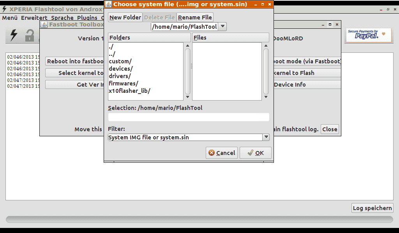This screenshot has height=233, width=399.
Task: Click the Files list scroll down arrow
Action: coord(266,97)
